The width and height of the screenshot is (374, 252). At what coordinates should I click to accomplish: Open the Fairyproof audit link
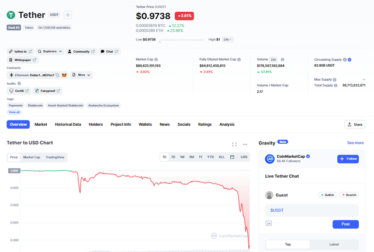(x=47, y=91)
